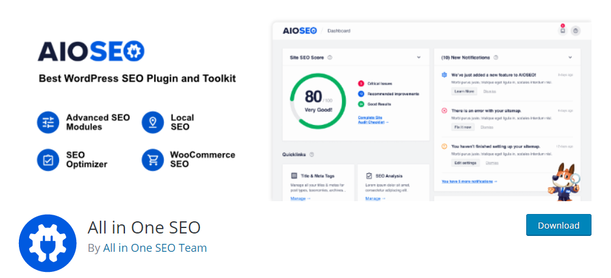This screenshot has width=611, height=278.
Task: Click the Best WordPress SEO Plugin tagline
Action: pos(137,78)
